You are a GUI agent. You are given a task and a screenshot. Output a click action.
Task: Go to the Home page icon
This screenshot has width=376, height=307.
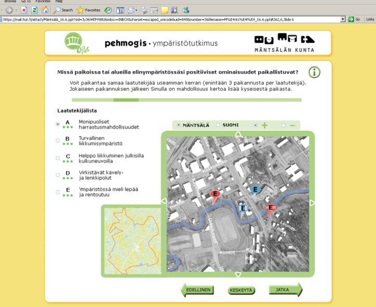[x=45, y=10]
